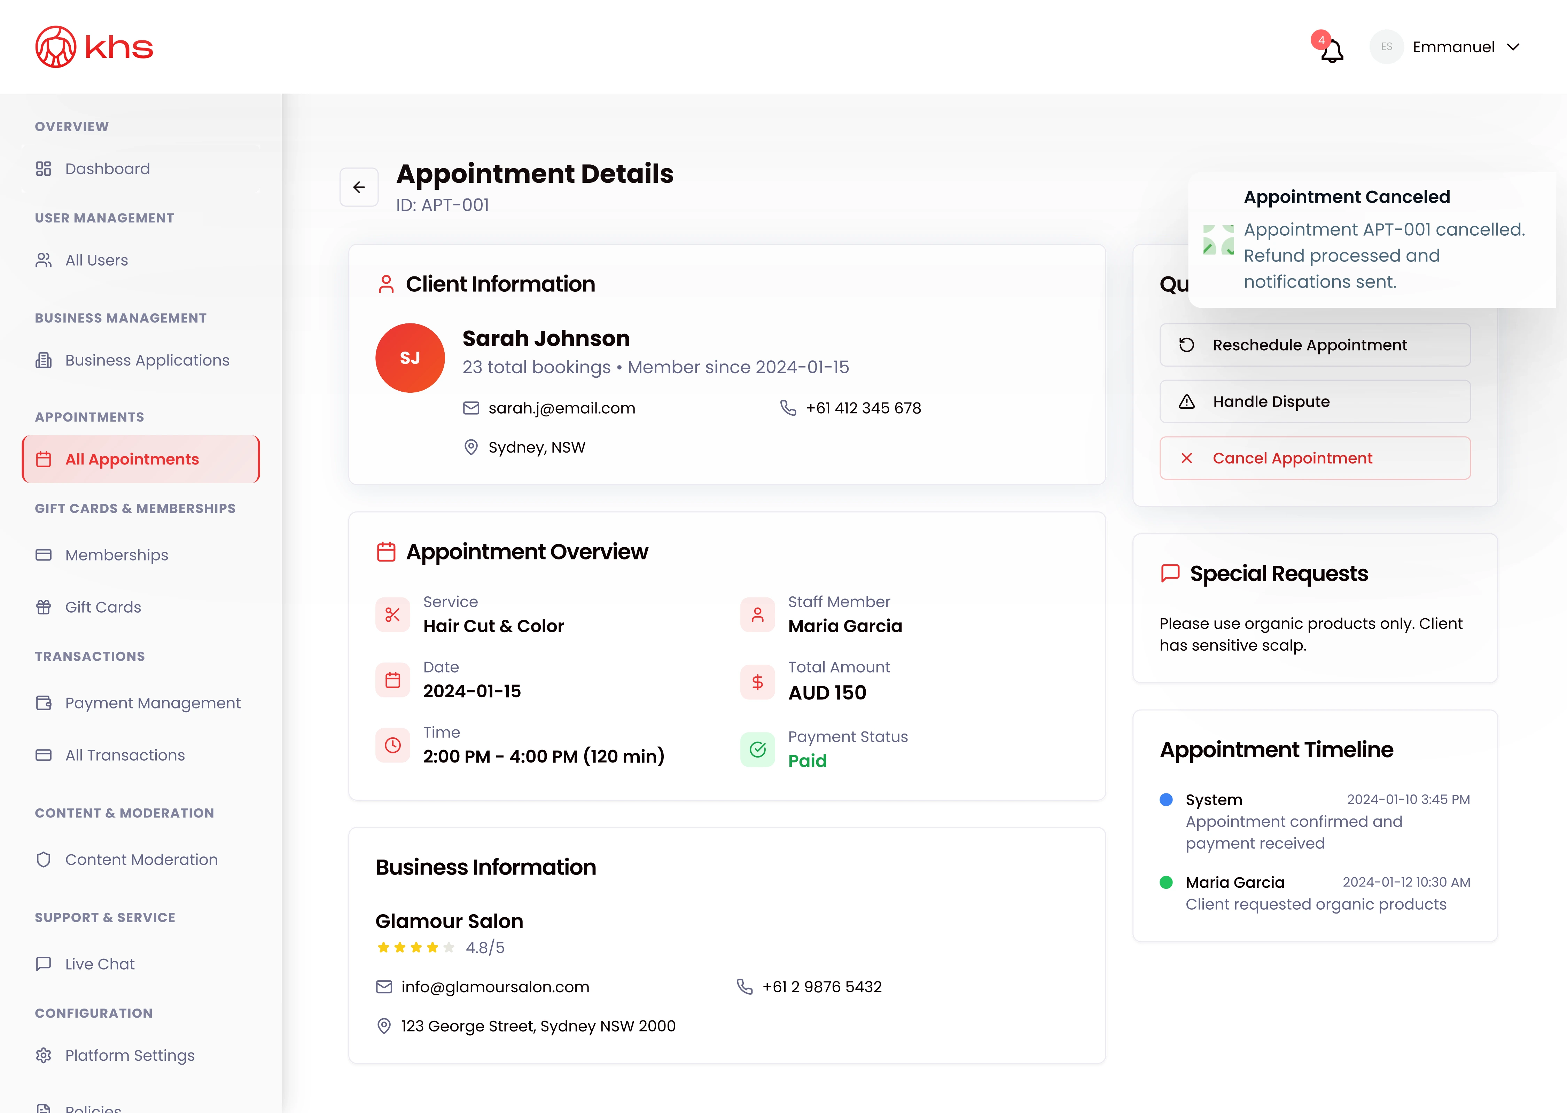Click the clock Time icon
Screen dimensions: 1567x1113
click(x=393, y=745)
